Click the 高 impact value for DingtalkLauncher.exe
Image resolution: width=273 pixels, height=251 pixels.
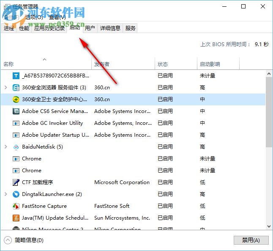(202, 194)
